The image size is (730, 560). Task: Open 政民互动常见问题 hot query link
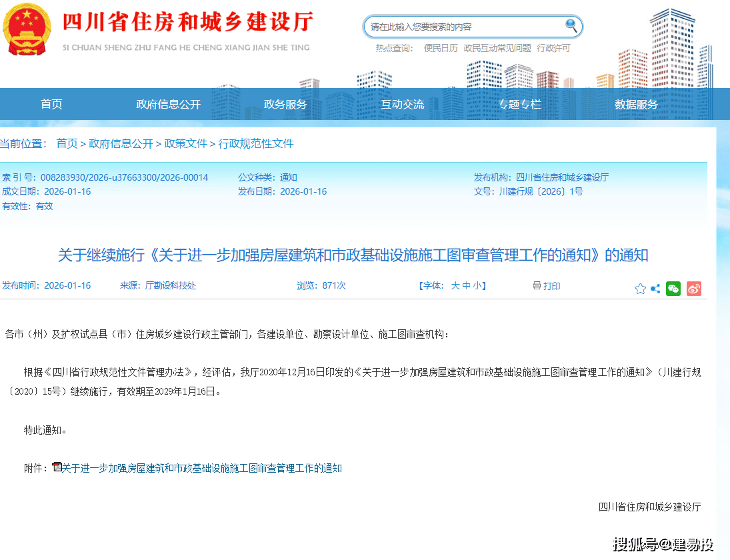(x=497, y=48)
